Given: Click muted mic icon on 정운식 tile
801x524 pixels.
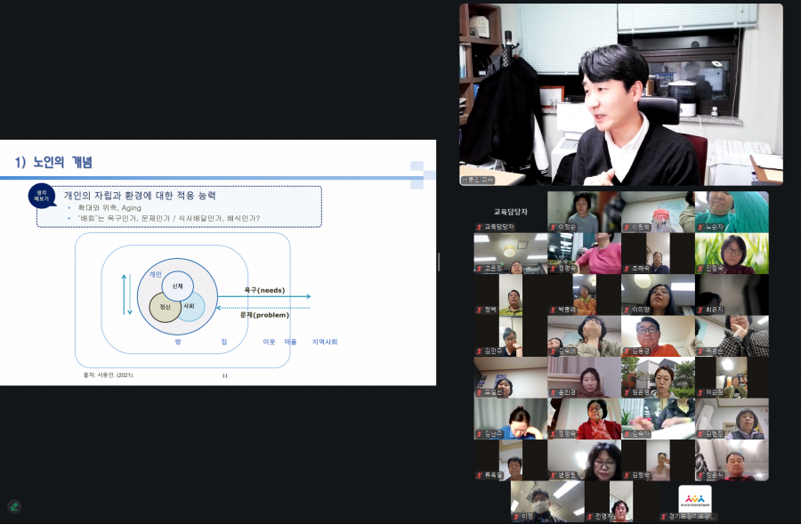Looking at the screenshot, I should (x=700, y=475).
